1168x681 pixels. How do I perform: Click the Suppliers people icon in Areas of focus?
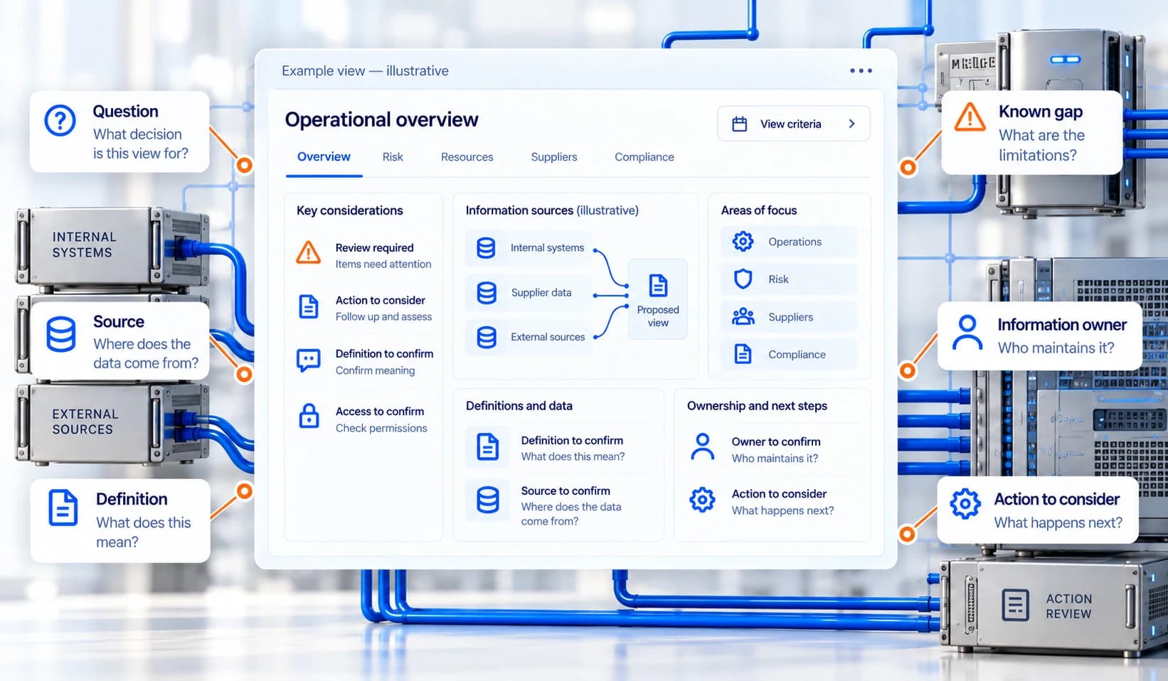743,316
